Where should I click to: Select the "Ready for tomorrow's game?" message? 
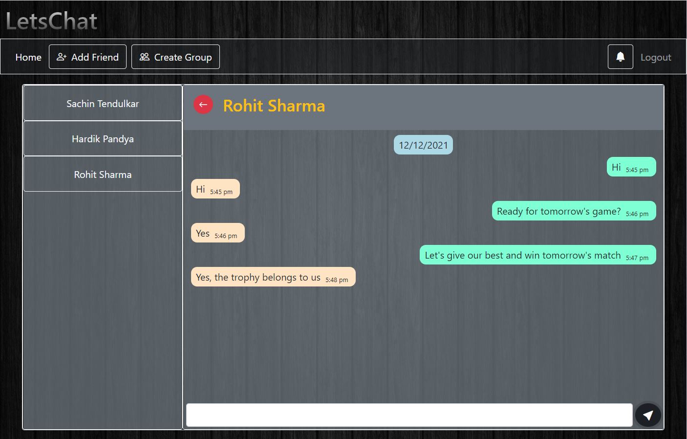(x=573, y=211)
